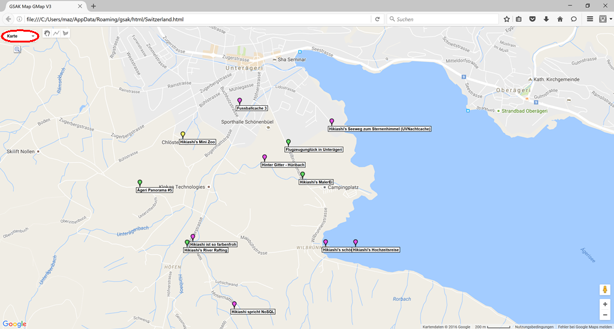Click the Hinter Gitter - Hüribach pin

tap(264, 157)
